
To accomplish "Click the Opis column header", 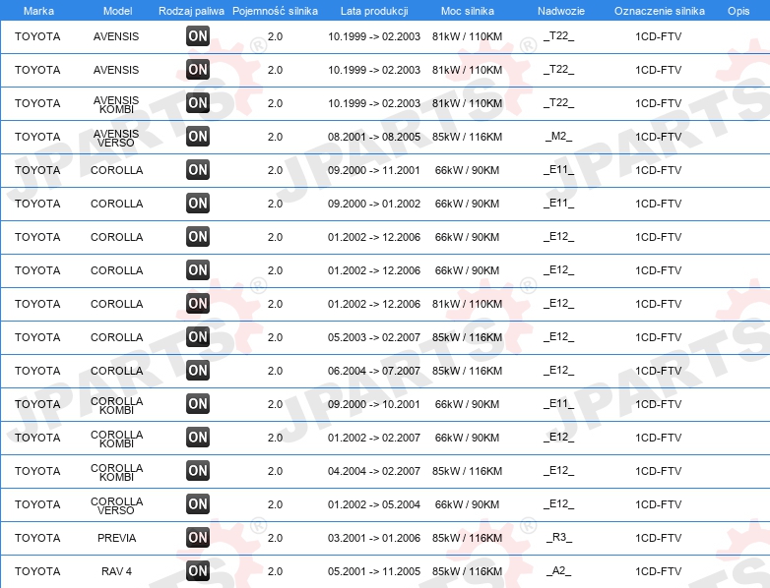I will point(738,11).
